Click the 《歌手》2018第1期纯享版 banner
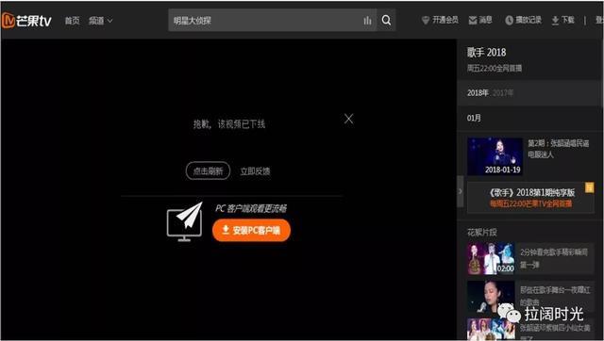 click(530, 198)
